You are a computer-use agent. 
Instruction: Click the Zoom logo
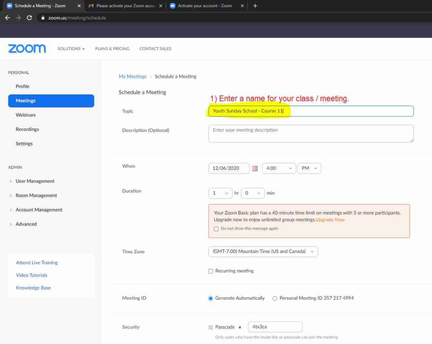(27, 48)
